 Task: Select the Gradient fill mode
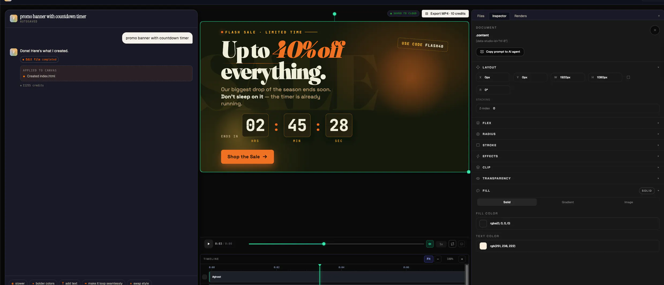(568, 202)
